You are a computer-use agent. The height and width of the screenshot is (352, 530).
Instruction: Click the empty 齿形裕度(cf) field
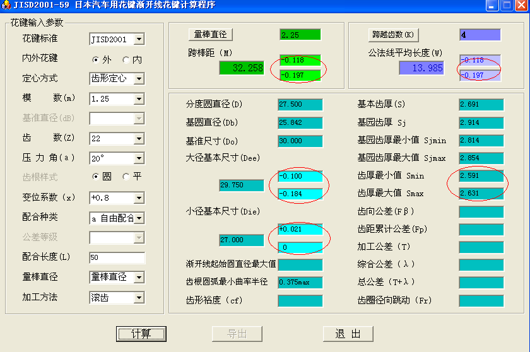[x=300, y=301]
